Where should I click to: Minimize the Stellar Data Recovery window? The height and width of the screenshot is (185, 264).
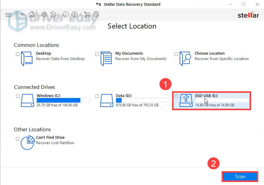[x=230, y=4]
